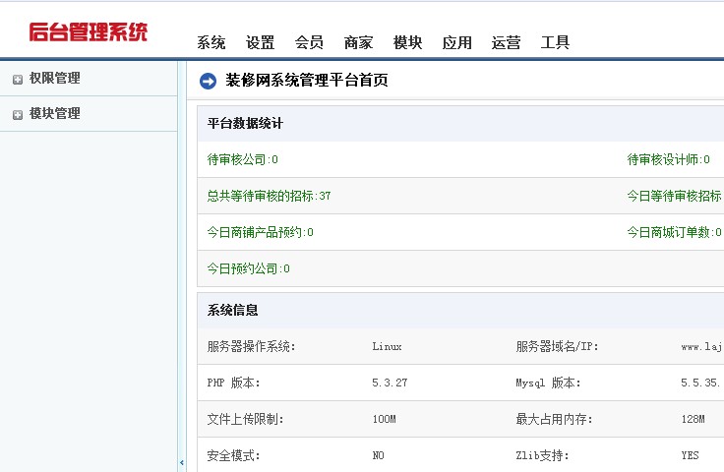
Task: Click the 待审核设计师 link
Action: (669, 159)
